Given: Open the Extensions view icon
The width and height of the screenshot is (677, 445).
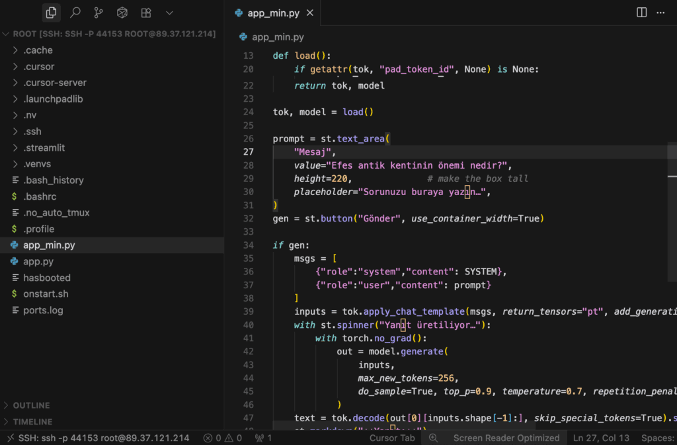Looking at the screenshot, I should [146, 13].
